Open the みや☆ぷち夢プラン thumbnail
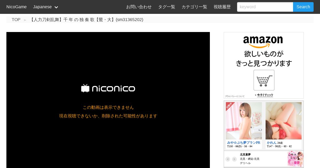The width and height of the screenshot is (320, 168). point(244,121)
